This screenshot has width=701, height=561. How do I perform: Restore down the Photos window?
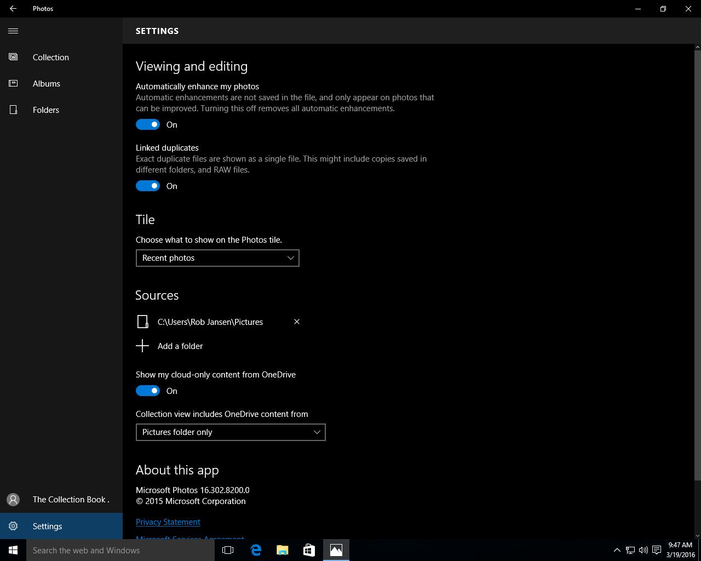pos(663,9)
